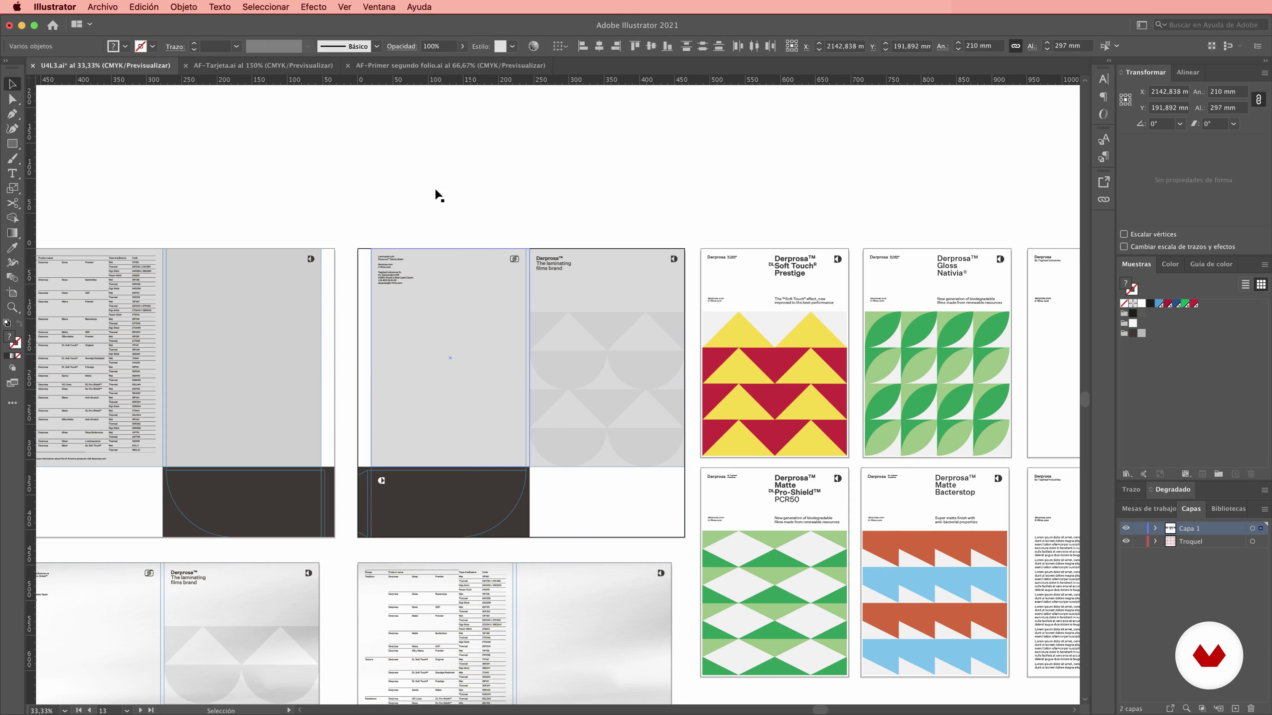The height and width of the screenshot is (715, 1272).
Task: Select the Gradient tool
Action: point(12,232)
